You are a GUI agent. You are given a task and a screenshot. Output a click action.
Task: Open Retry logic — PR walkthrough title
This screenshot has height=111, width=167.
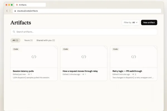click(x=127, y=71)
